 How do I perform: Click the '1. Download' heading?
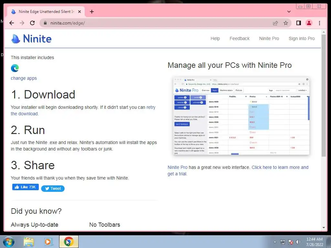click(43, 94)
